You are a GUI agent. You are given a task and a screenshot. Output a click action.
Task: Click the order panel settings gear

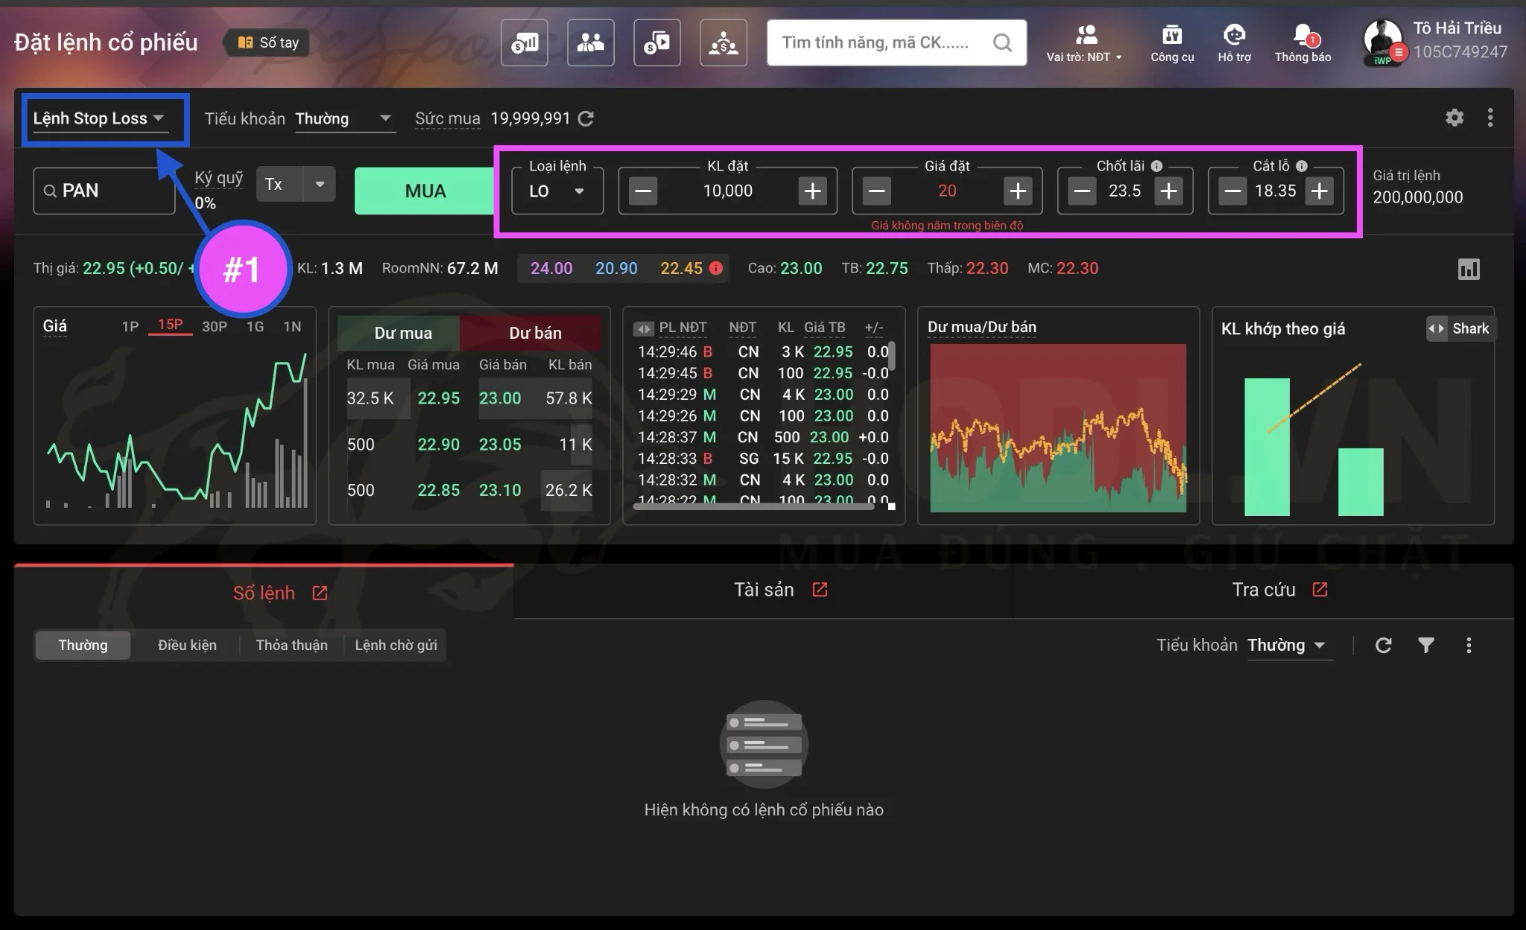coord(1454,118)
